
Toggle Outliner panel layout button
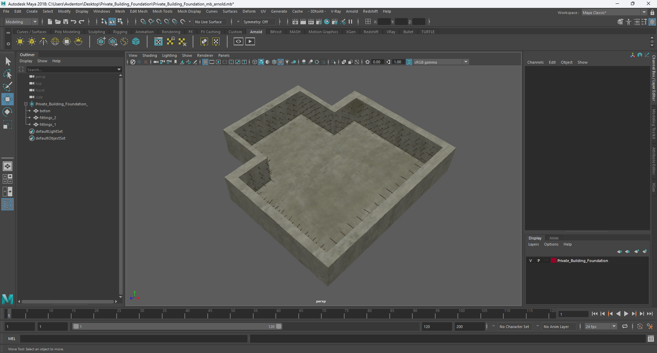tap(8, 204)
